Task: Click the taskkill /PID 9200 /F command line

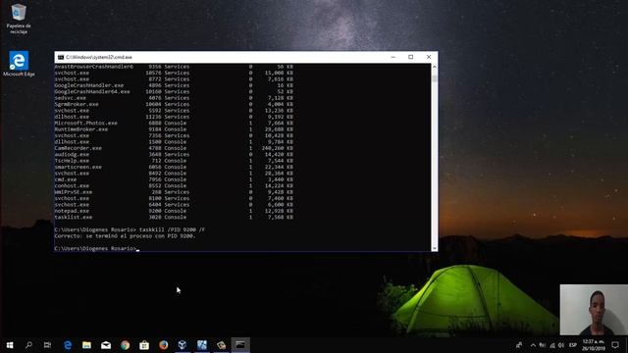Action: click(130, 229)
